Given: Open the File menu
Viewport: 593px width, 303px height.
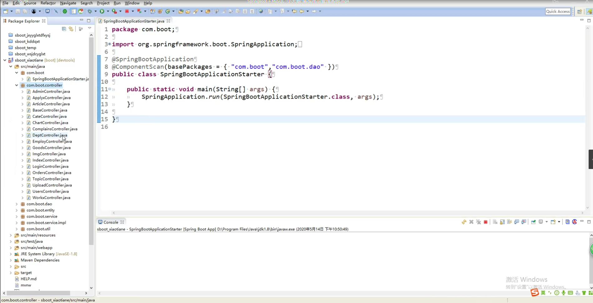Looking at the screenshot, I should tap(5, 3).
